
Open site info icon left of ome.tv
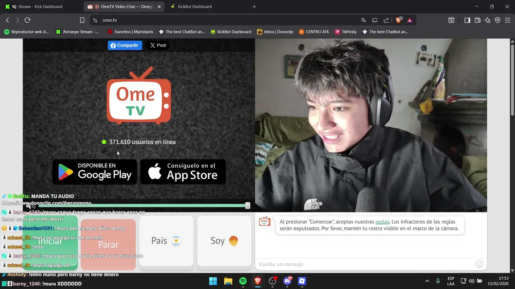[95, 20]
